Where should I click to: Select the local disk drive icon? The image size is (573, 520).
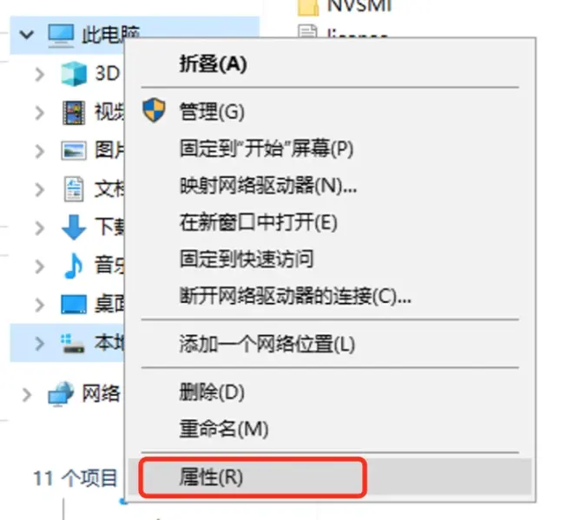tap(72, 343)
